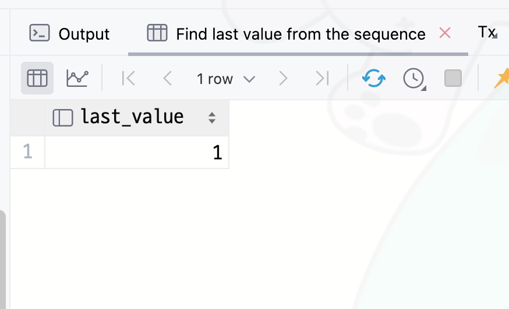
Task: Go to next page arrow
Action: [x=283, y=78]
